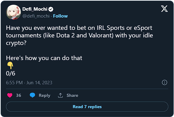Image resolution: width=174 pixels, height=117 pixels.
Task: Click the 0/6 thread counter text
Action: 11,73
